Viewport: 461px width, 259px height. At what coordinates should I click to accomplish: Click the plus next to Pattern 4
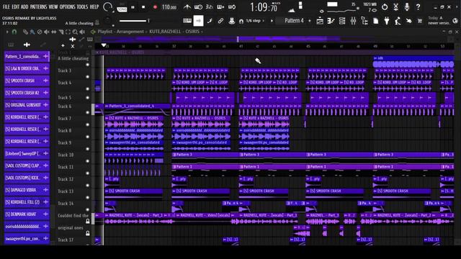click(x=309, y=21)
